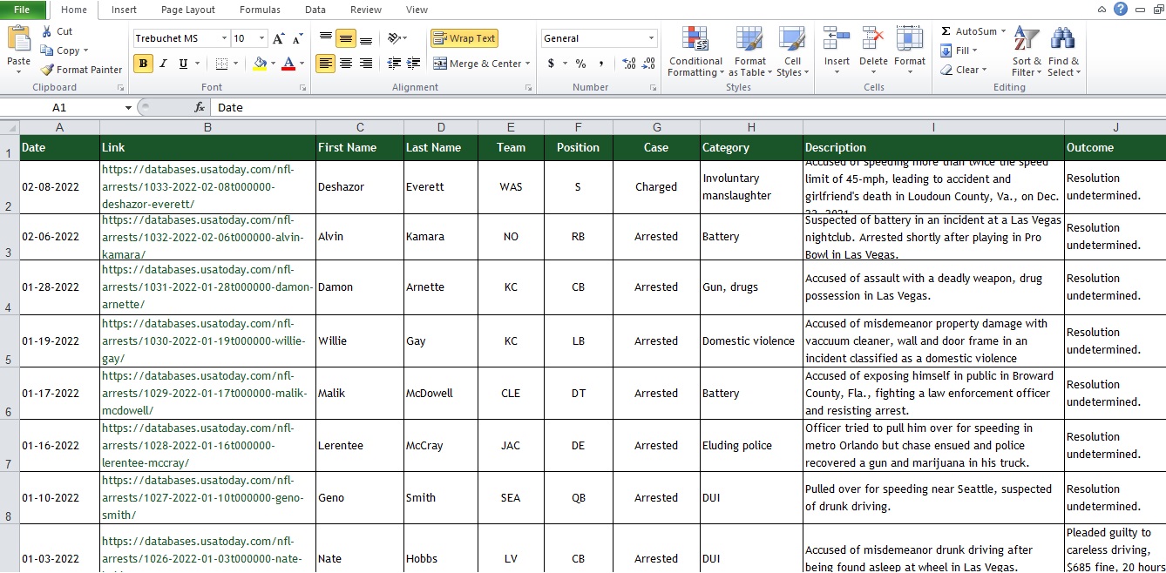Open Sort & Filter options
The width and height of the screenshot is (1166, 573).
pos(1027,51)
